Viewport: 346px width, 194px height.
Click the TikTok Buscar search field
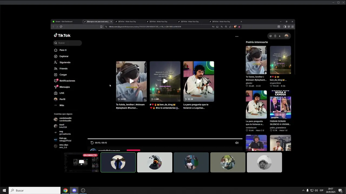coord(68,43)
